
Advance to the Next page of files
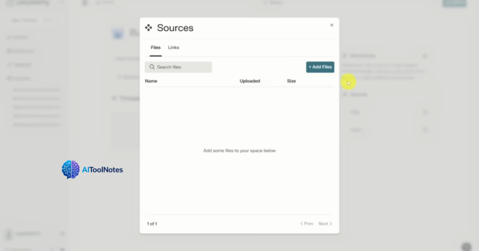pos(325,224)
